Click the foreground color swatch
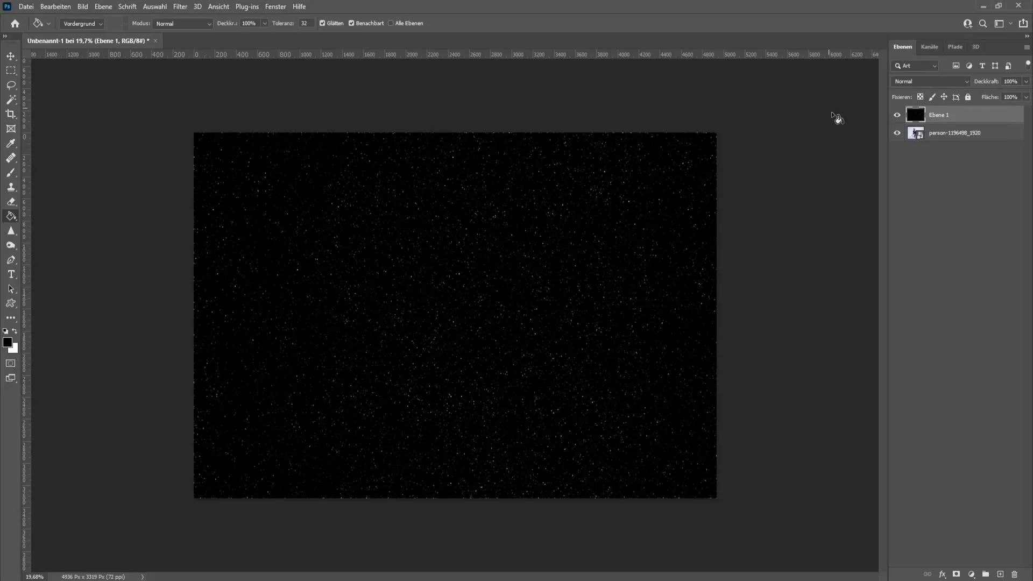Image resolution: width=1033 pixels, height=581 pixels. click(8, 342)
